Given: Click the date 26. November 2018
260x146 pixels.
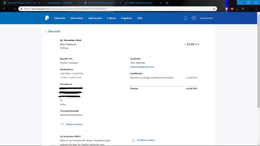Looking at the screenshot, I should coord(70,40).
